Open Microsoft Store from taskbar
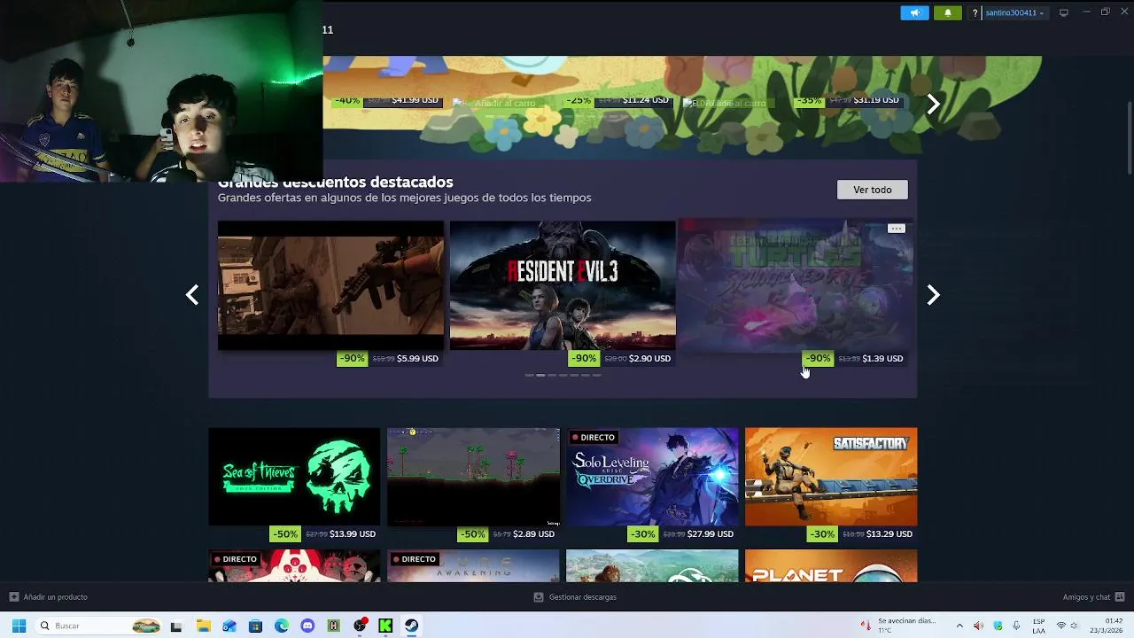1134x638 pixels. pyautogui.click(x=255, y=626)
